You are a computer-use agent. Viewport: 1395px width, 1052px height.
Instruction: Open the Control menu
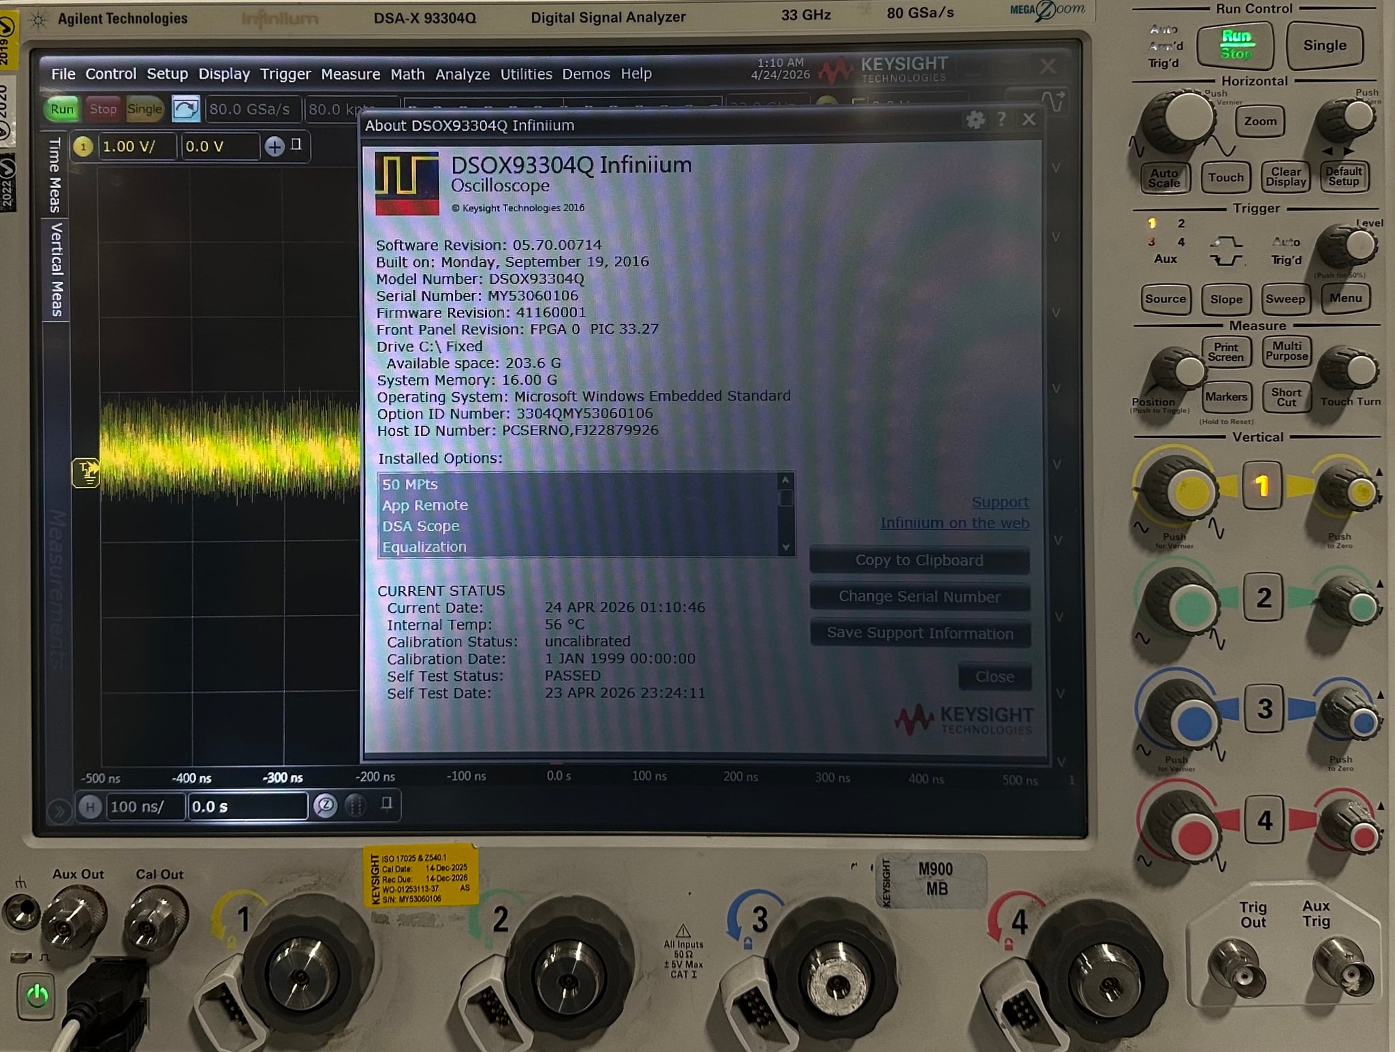pos(111,74)
